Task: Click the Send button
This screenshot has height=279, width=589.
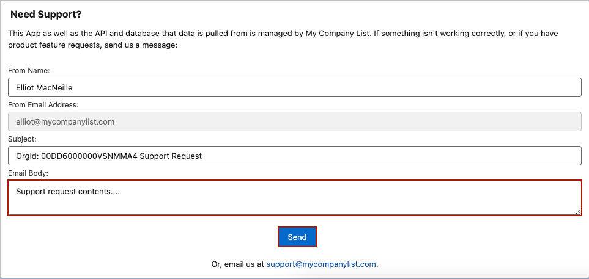Action: click(297, 237)
